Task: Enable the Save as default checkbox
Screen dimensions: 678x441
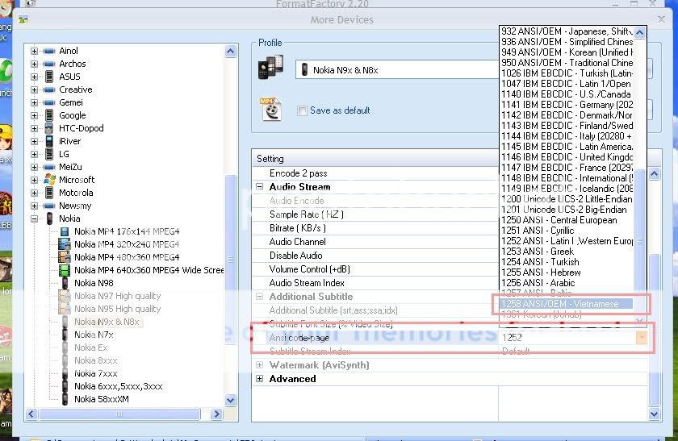Action: 302,110
